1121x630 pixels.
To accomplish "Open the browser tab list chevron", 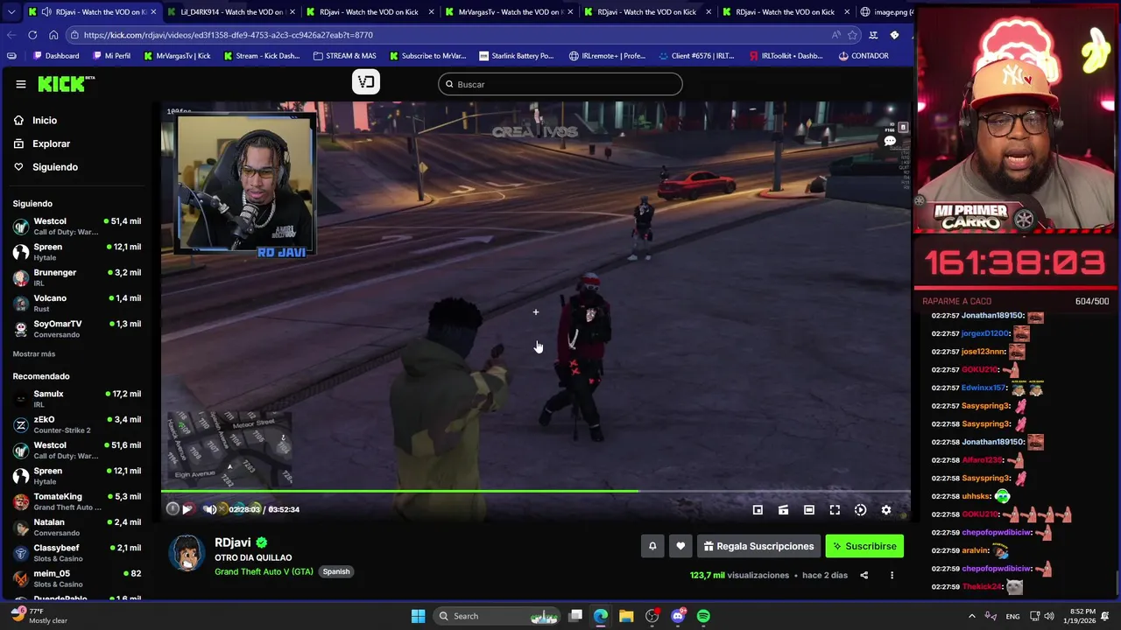I will click(11, 12).
